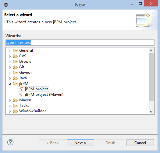The image size is (160, 153).
Task: Select jBPM project (Maven) entry text
Action: (44, 95)
